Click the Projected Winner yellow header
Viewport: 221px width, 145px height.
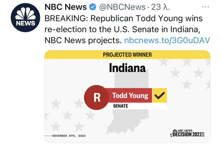tap(127, 54)
